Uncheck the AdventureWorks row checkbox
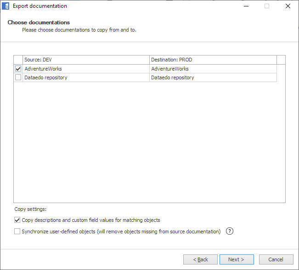Viewport: 299px width, 270px height. pos(18,69)
